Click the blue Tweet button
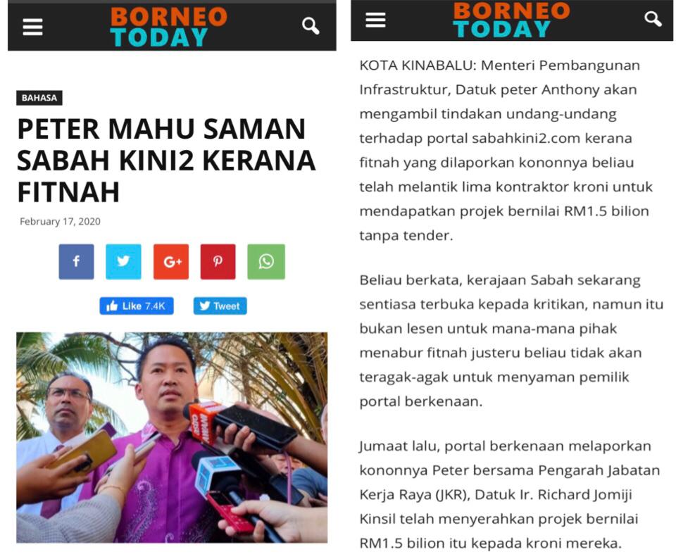 [220, 306]
